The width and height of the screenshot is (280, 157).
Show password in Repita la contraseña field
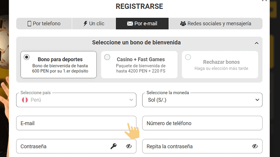[255, 147]
